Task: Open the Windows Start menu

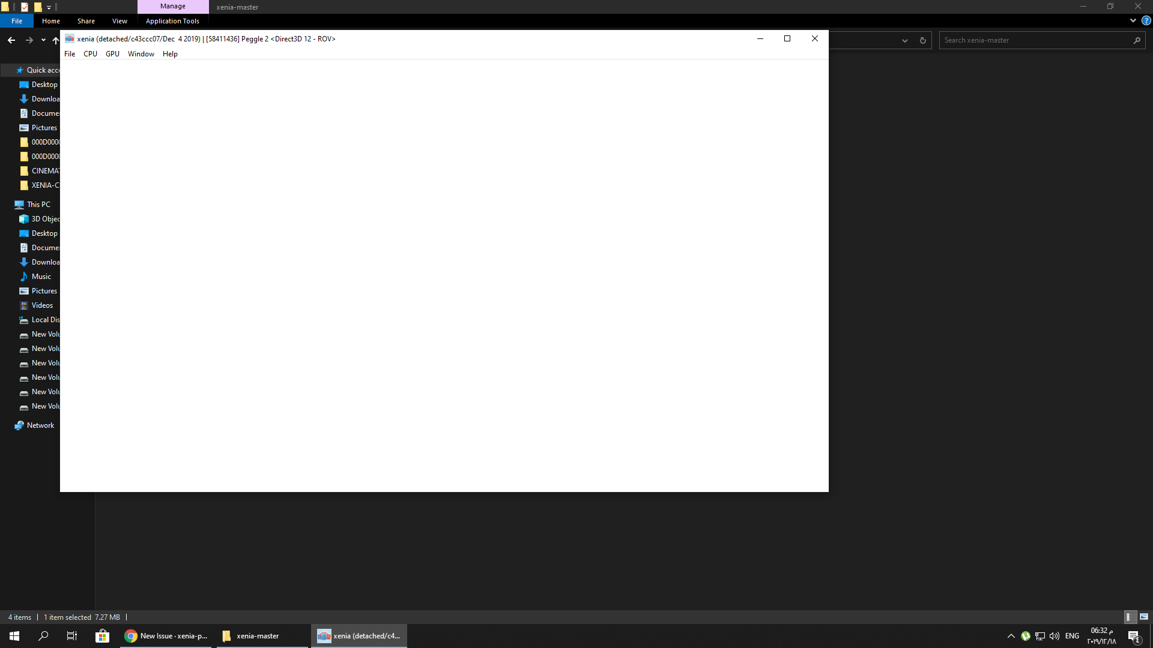Action: pos(14,636)
